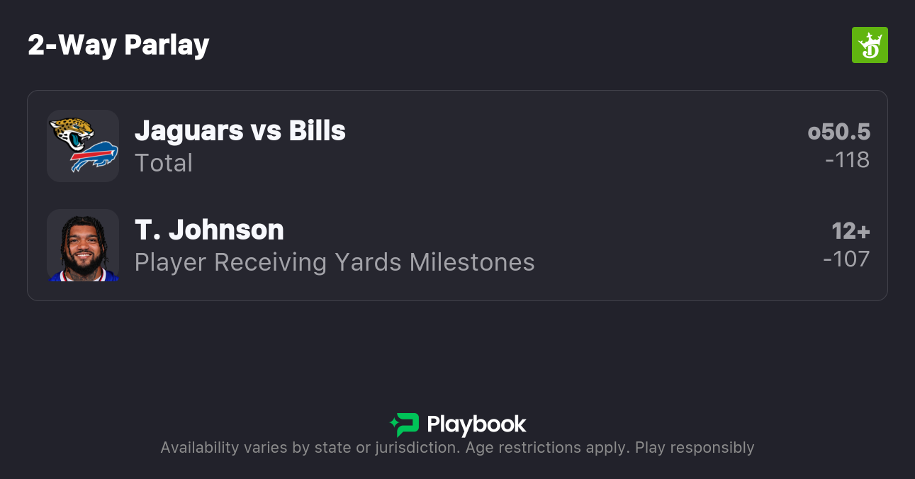Image resolution: width=915 pixels, height=479 pixels.
Task: Click the 12+ milestone value
Action: [851, 231]
